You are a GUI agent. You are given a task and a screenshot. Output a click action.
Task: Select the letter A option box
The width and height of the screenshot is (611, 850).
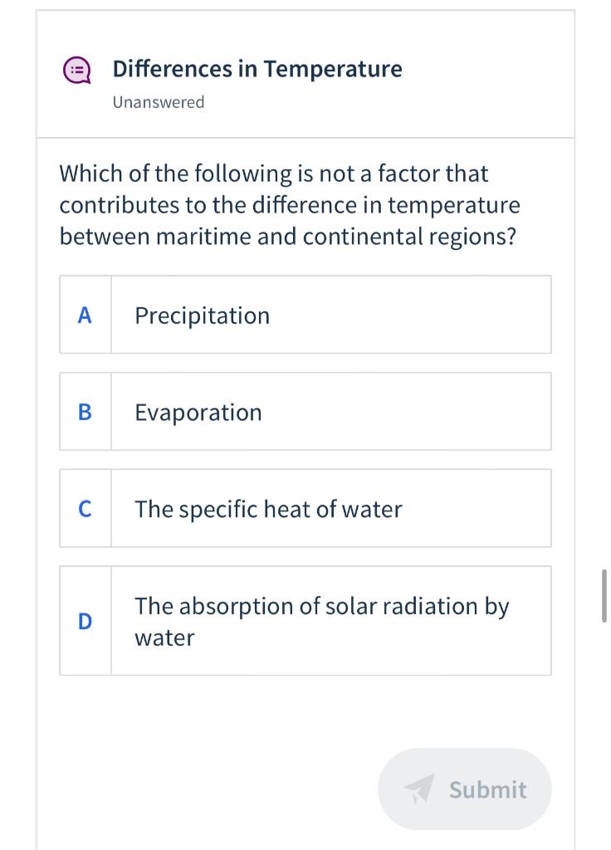tap(85, 315)
